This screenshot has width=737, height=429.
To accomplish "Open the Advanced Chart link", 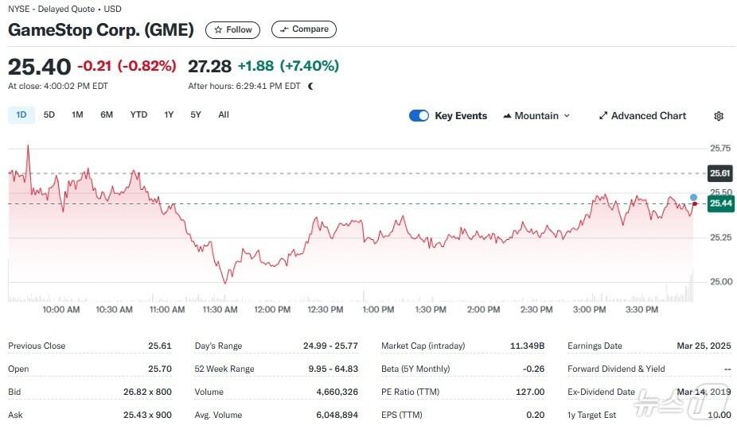I will click(x=641, y=116).
